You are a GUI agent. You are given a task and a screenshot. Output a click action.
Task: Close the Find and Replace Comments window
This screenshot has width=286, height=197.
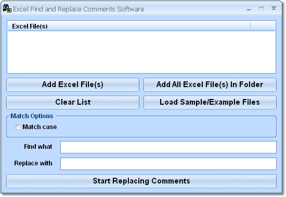click(x=274, y=8)
